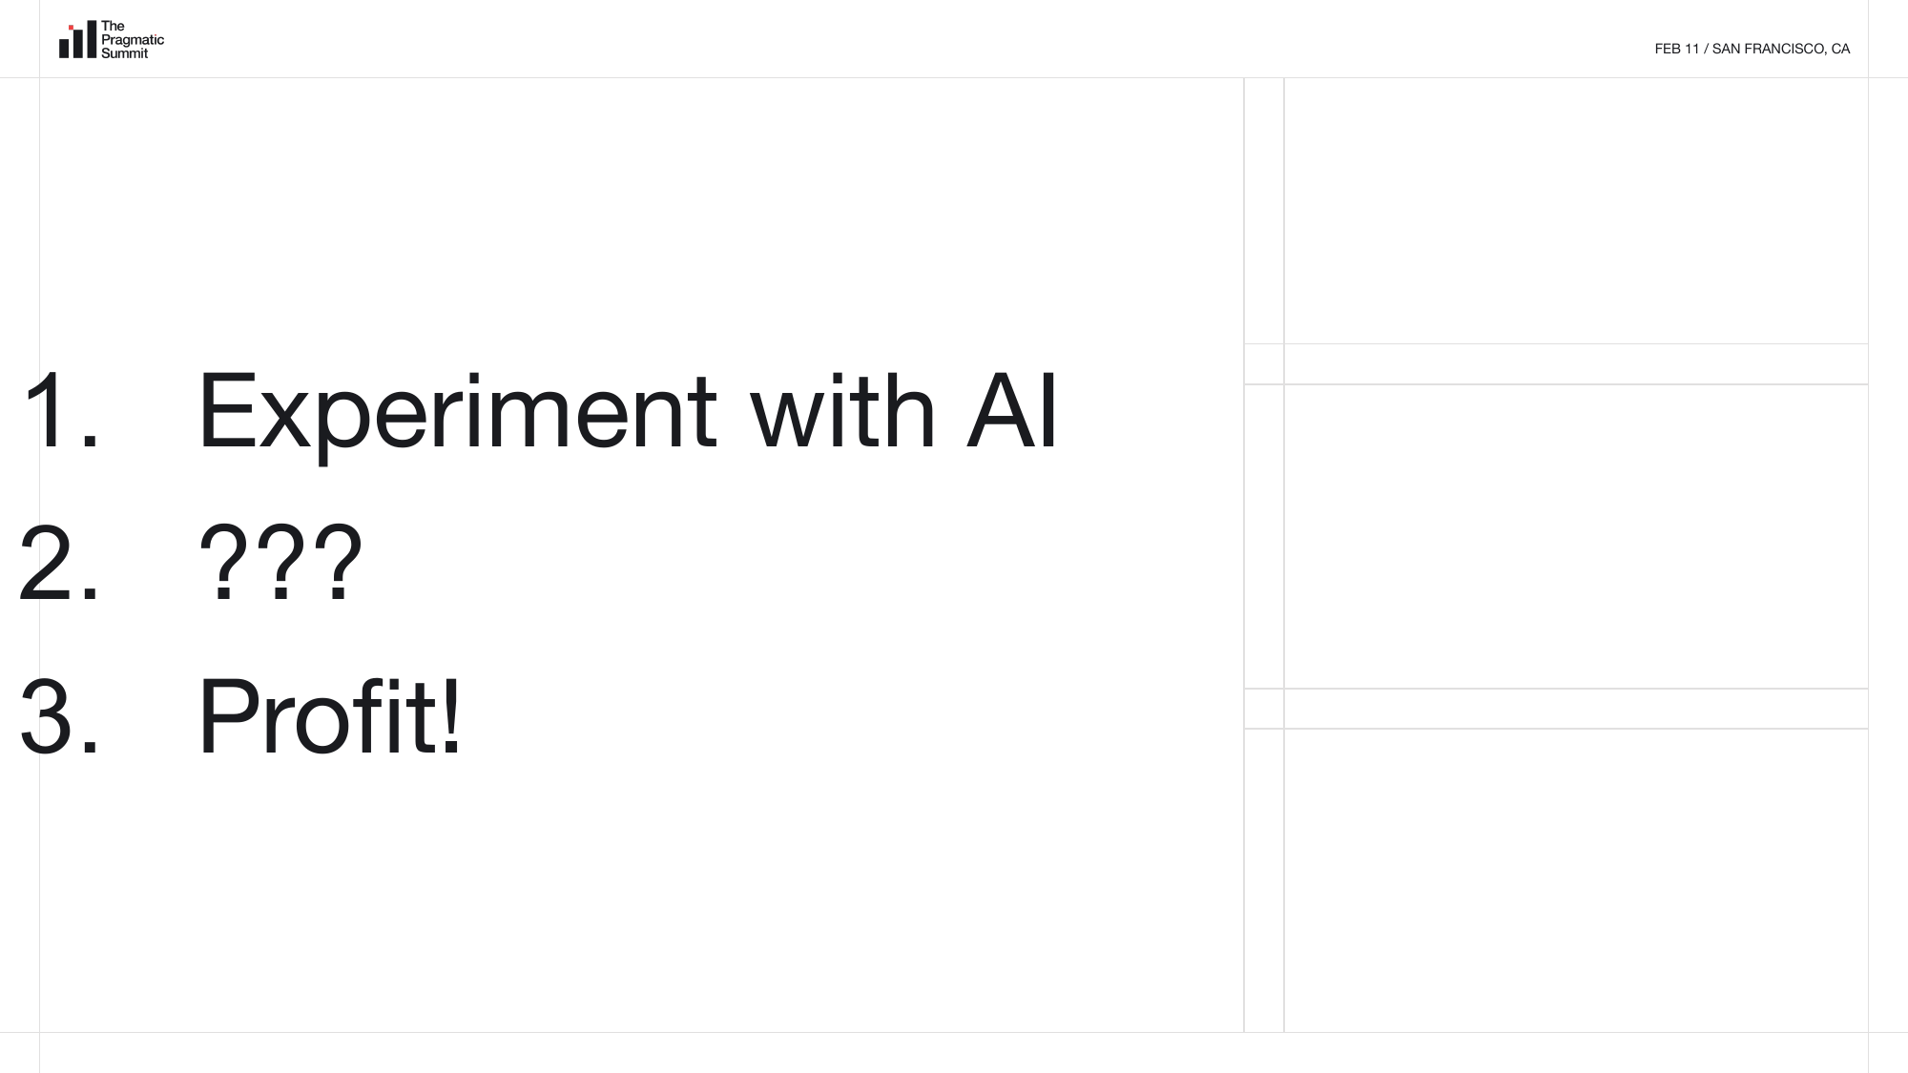This screenshot has height=1073, width=1908.
Task: Click the "SAN FRANCISCO, CA" location text
Action: click(x=1781, y=49)
